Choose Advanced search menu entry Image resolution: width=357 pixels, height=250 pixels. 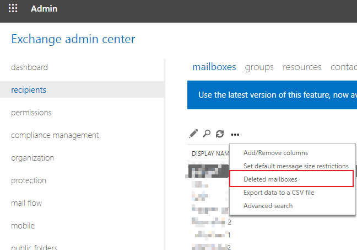point(268,206)
